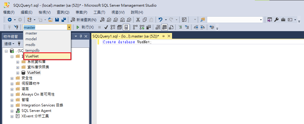Set Results to Text
The width and height of the screenshot is (304, 124).
[158, 27]
